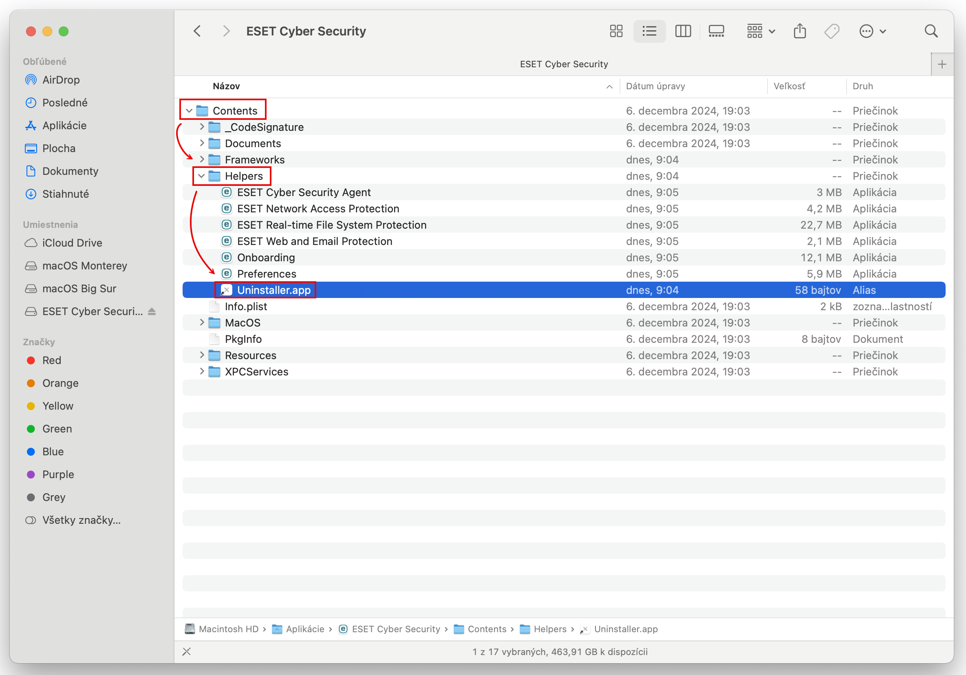Click the Tags toolbar icon

pos(831,31)
